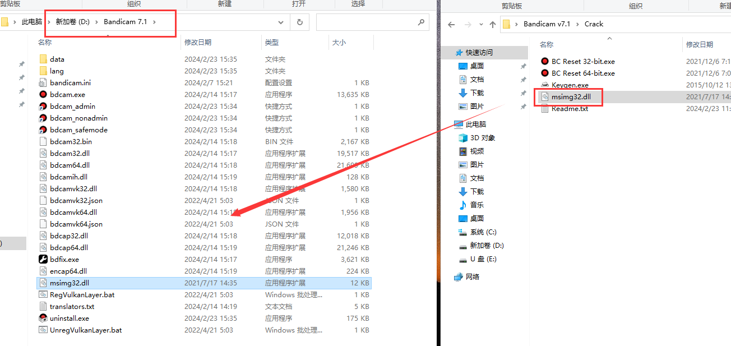The height and width of the screenshot is (346, 731).
Task: Expand the chevron after 新加卷 (D:) breadcrumb
Action: (96, 22)
